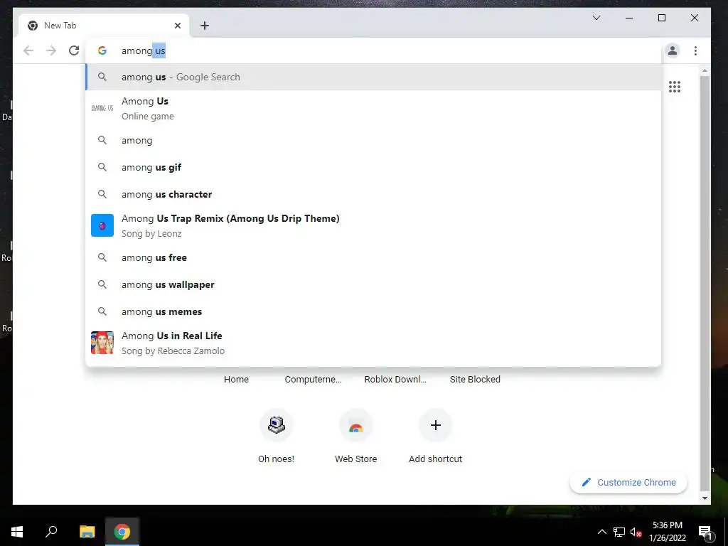Close the New Tab tab

pos(177,26)
